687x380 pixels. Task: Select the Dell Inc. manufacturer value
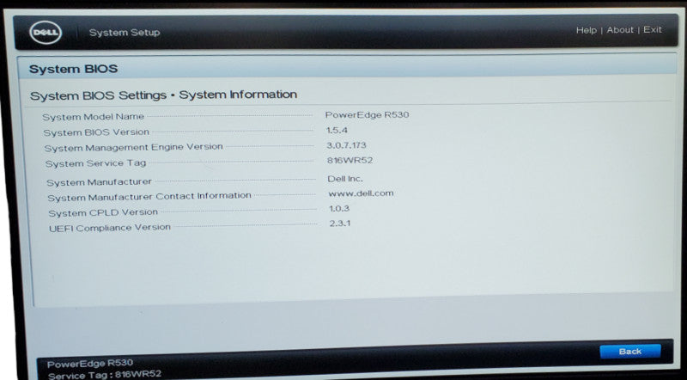(345, 179)
